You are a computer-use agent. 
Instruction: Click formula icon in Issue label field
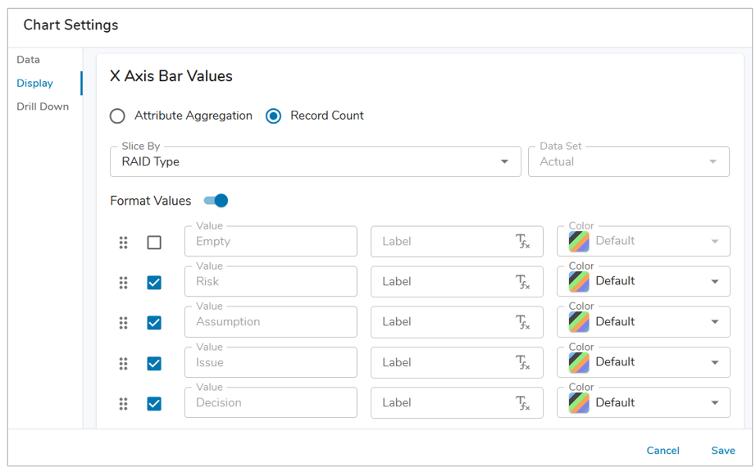522,362
